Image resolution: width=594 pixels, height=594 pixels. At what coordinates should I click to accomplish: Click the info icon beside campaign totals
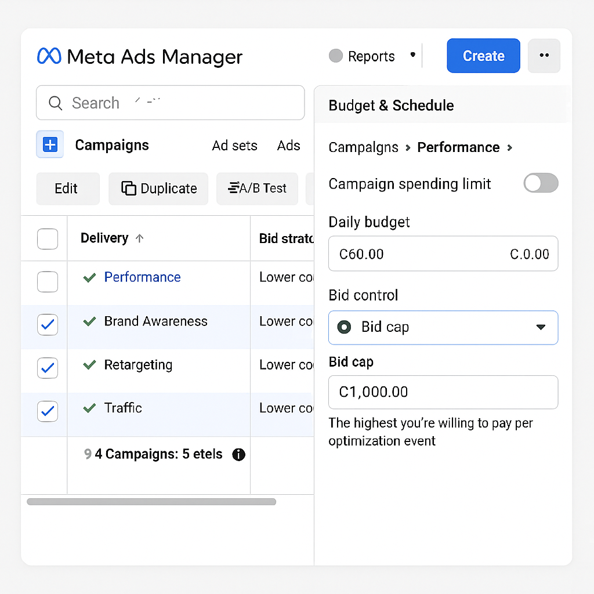(238, 455)
